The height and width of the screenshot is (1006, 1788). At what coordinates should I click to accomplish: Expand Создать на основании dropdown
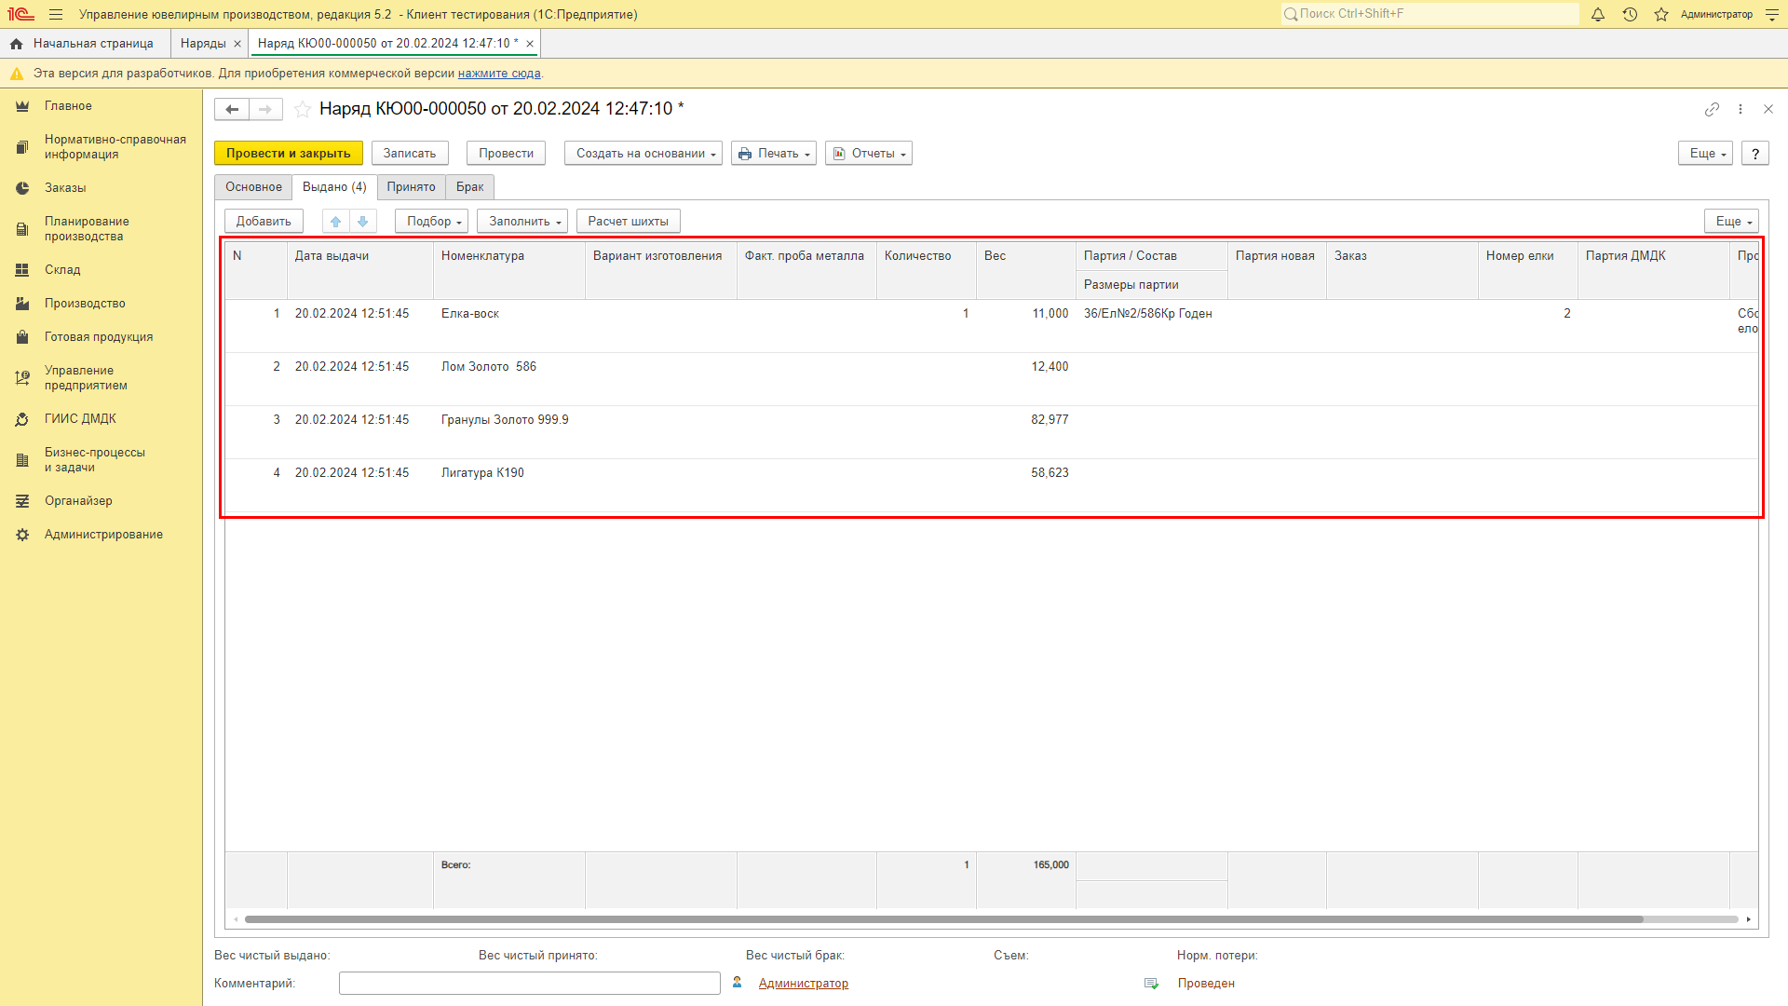[x=643, y=154]
